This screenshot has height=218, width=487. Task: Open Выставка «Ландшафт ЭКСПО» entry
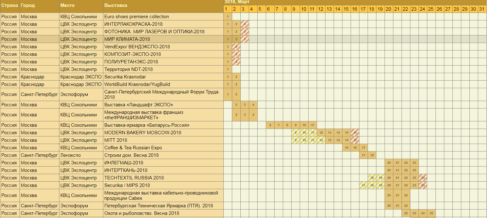coord(138,105)
